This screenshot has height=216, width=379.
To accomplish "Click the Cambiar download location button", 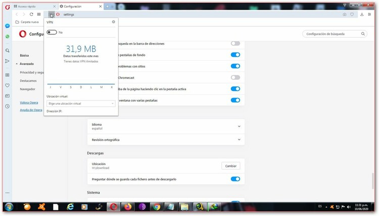I will point(231,166).
